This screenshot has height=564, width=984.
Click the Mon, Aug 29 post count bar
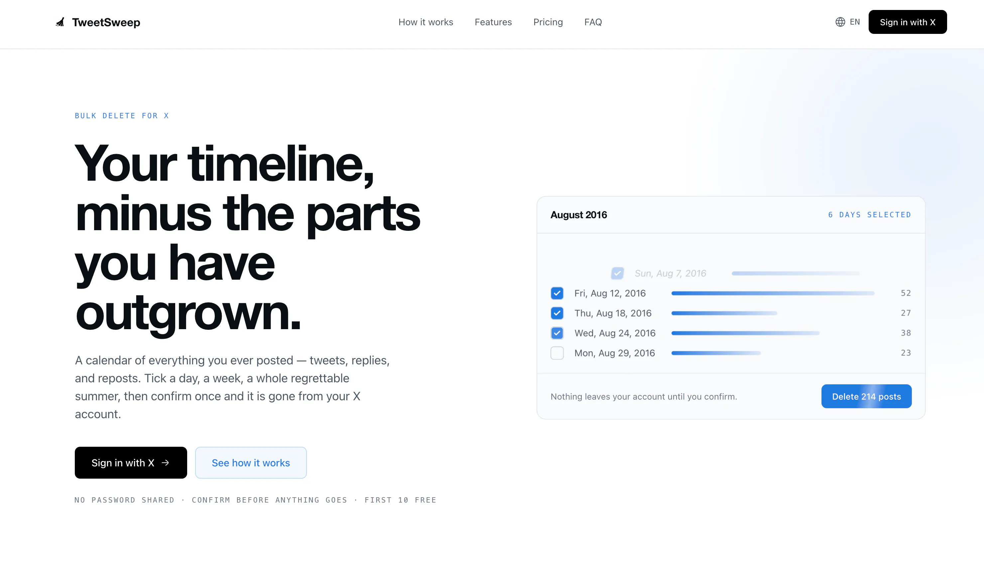(x=716, y=353)
